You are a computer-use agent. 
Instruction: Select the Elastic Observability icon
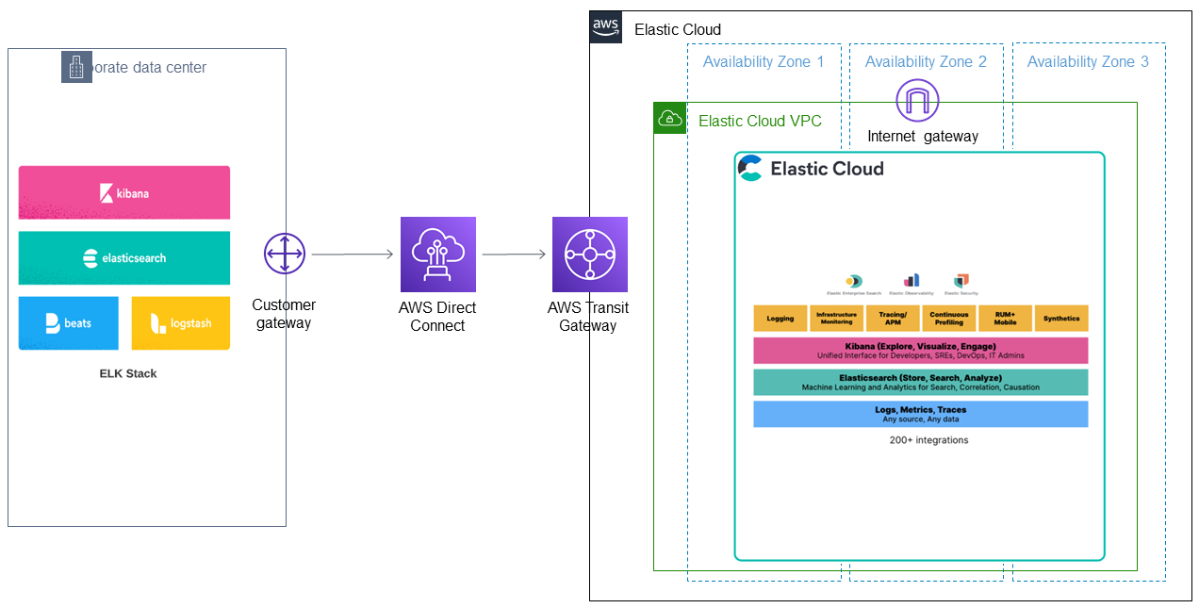click(911, 280)
